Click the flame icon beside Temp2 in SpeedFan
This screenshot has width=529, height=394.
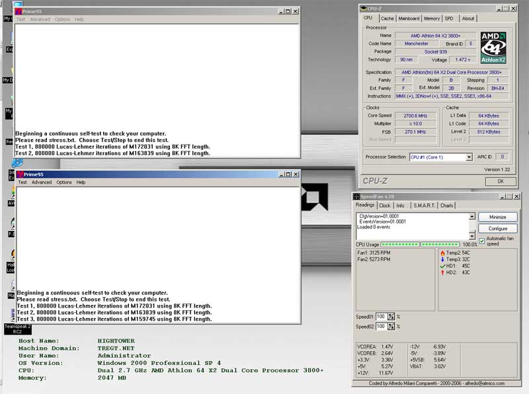coord(442,253)
